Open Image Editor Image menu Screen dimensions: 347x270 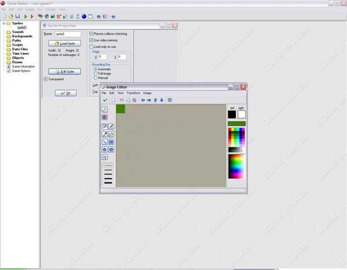tap(147, 93)
